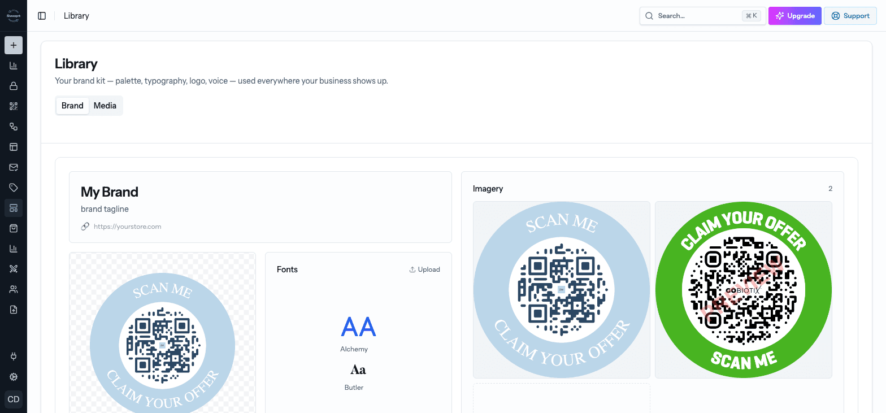886x413 pixels.
Task: Click the Imagery count number 2
Action: [830, 189]
